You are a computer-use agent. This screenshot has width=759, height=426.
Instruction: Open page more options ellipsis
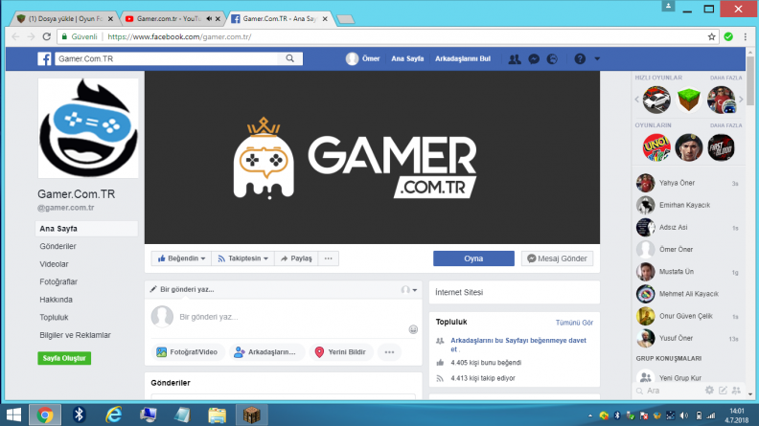328,258
